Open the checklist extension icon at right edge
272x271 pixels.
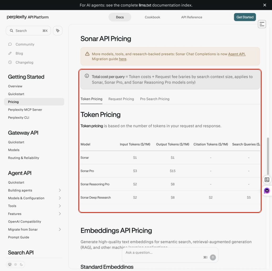[267, 180]
